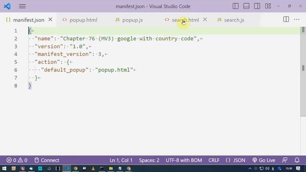
Task: Open the hamburger application menu
Action: point(22,6)
